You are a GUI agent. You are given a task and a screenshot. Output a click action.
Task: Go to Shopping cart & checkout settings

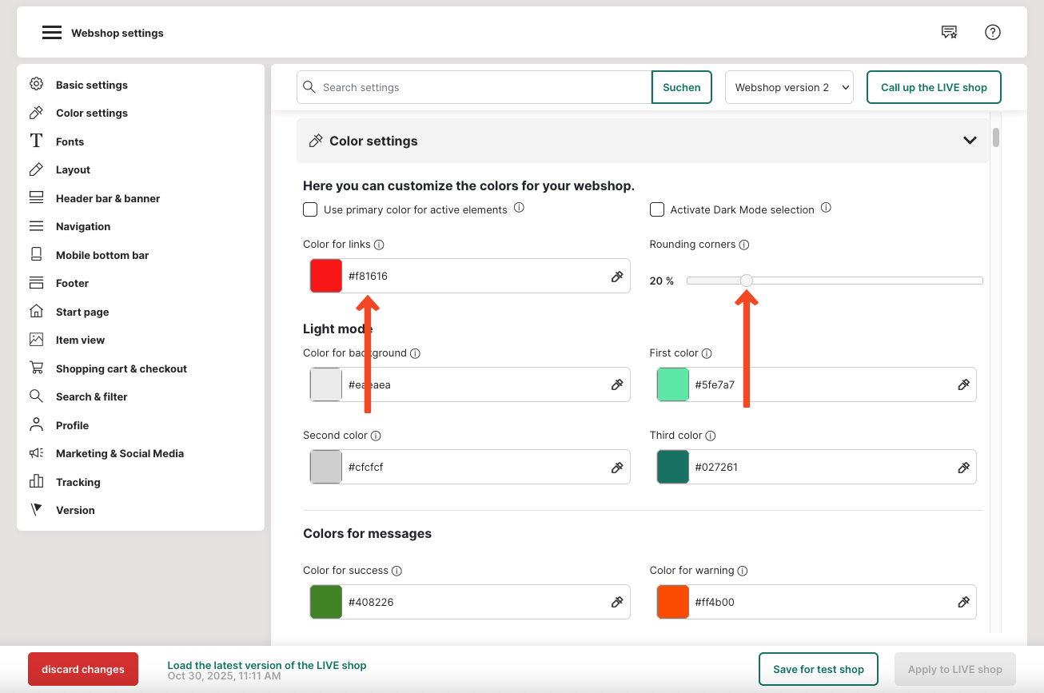click(x=121, y=368)
